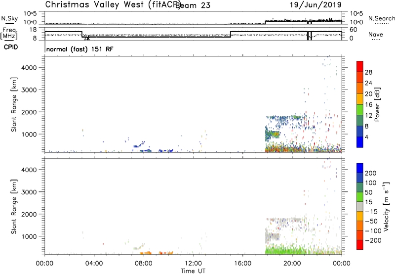
Task: Click the bright blue bottom Power colorbar segment
Action: tap(360, 142)
